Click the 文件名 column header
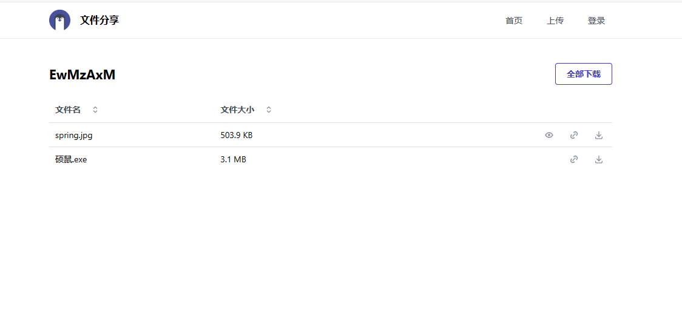Image resolution: width=682 pixels, height=324 pixels. [x=68, y=110]
